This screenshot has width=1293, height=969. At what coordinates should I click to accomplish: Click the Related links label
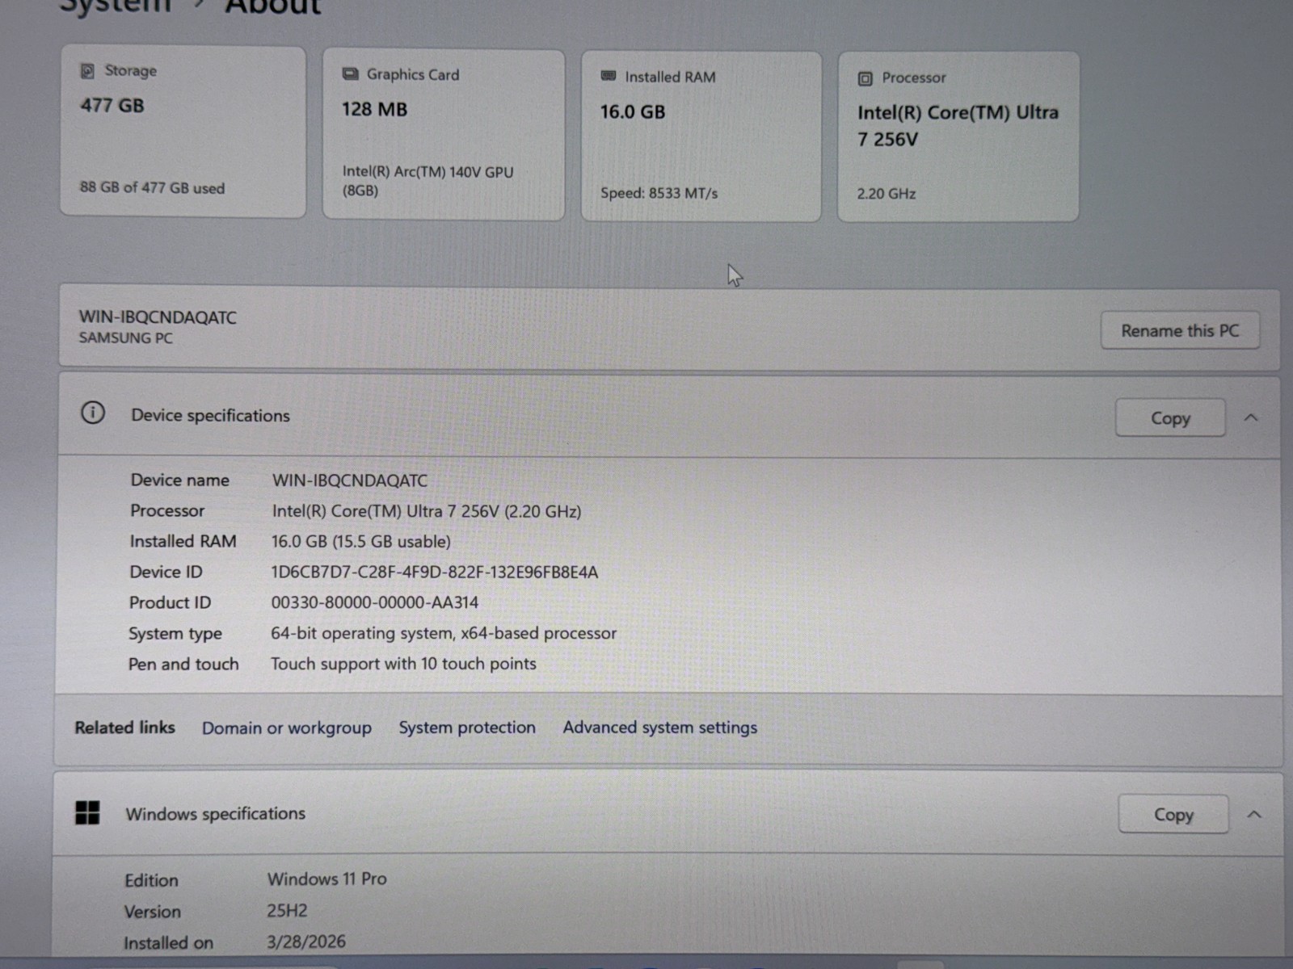(125, 727)
